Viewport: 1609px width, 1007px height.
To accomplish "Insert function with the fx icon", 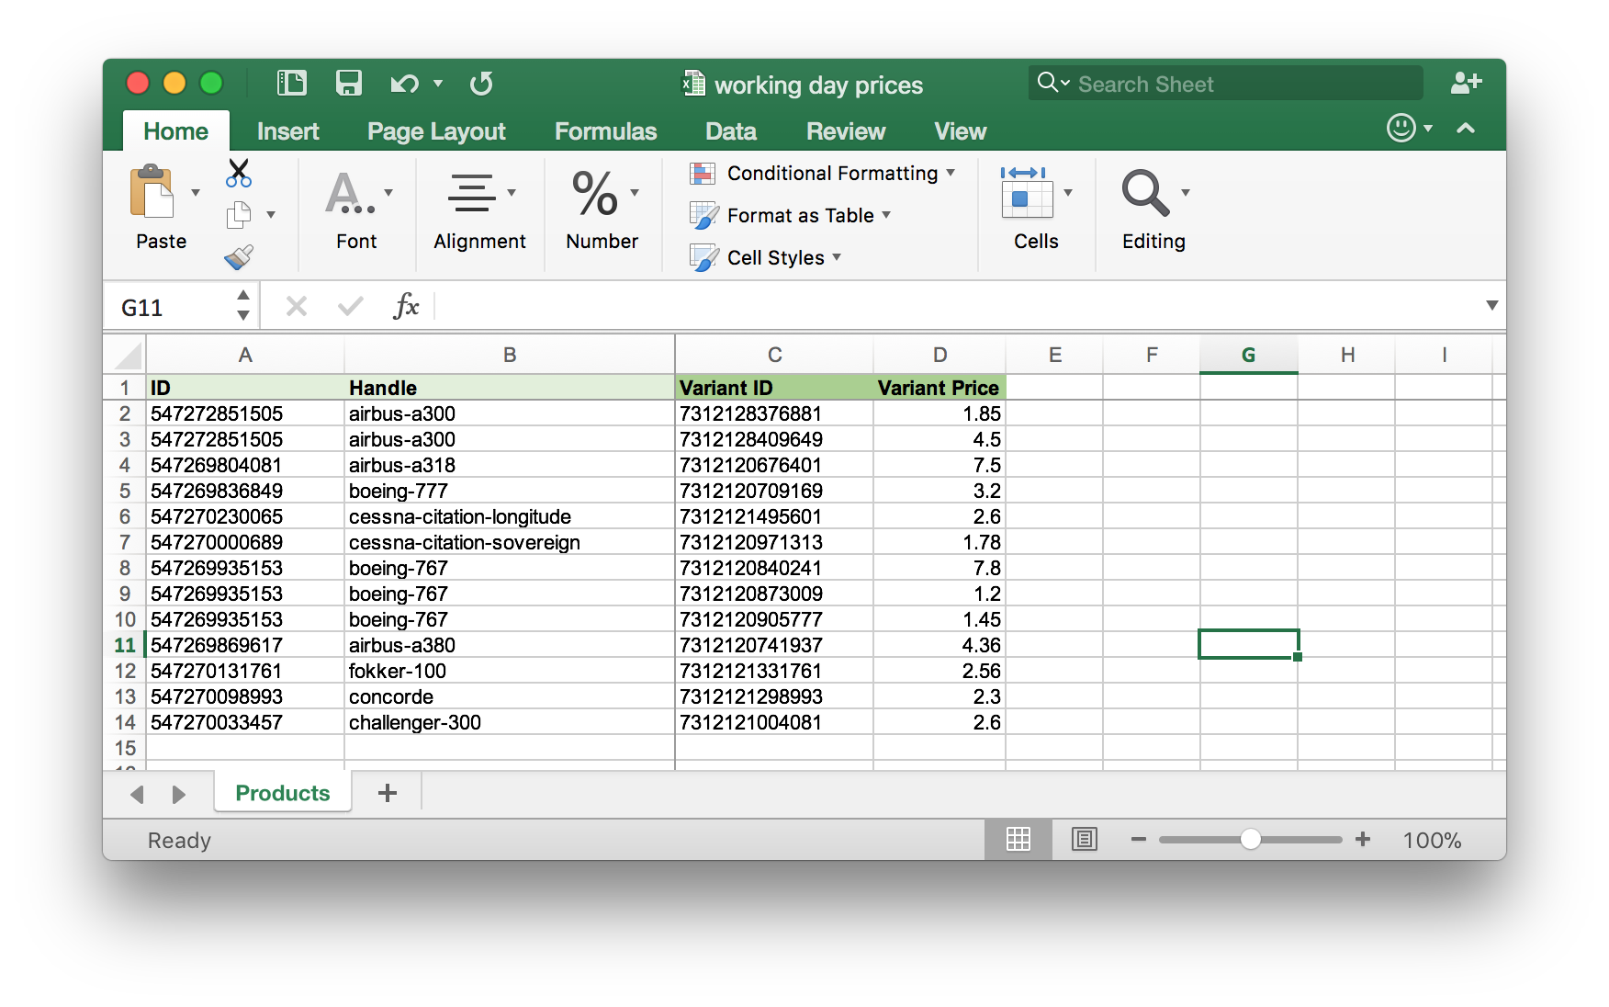I will pos(405,306).
